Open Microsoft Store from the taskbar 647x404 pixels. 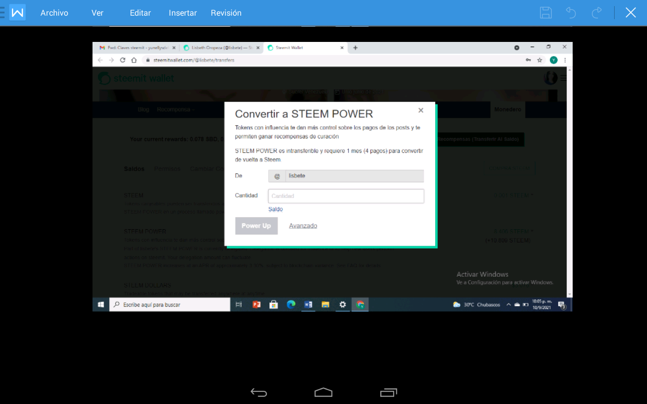(x=273, y=305)
